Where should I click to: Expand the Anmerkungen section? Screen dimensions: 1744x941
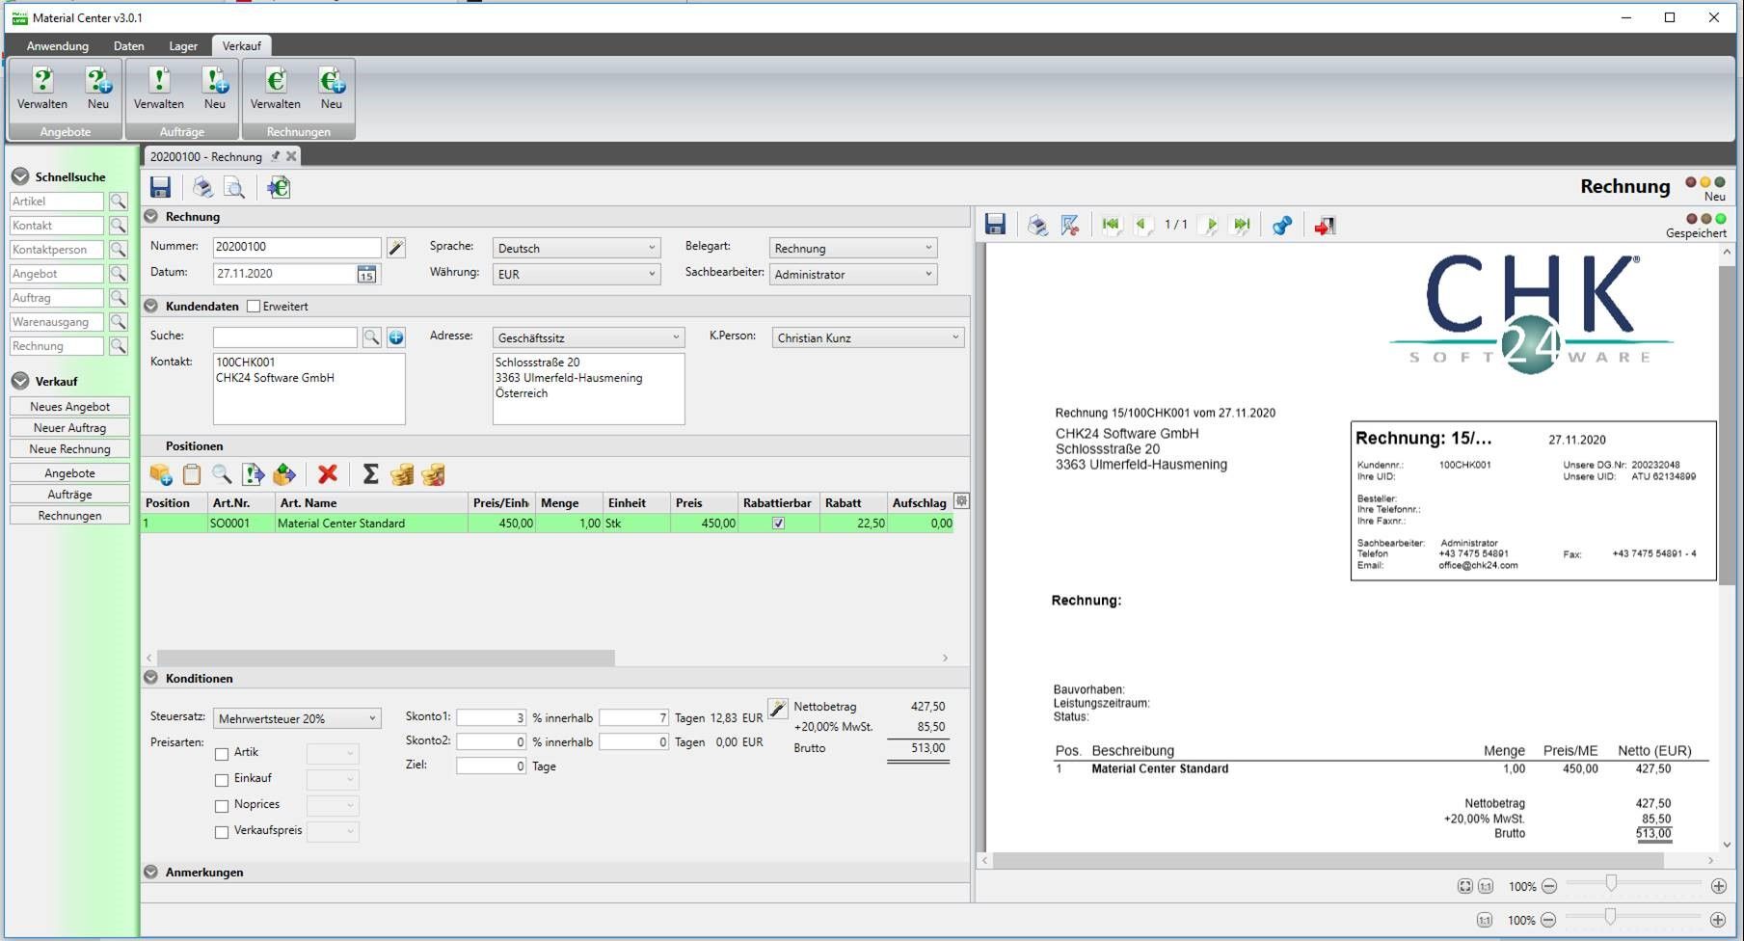pos(151,872)
